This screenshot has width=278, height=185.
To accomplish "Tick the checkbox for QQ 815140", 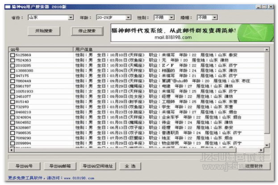I will [13, 102].
